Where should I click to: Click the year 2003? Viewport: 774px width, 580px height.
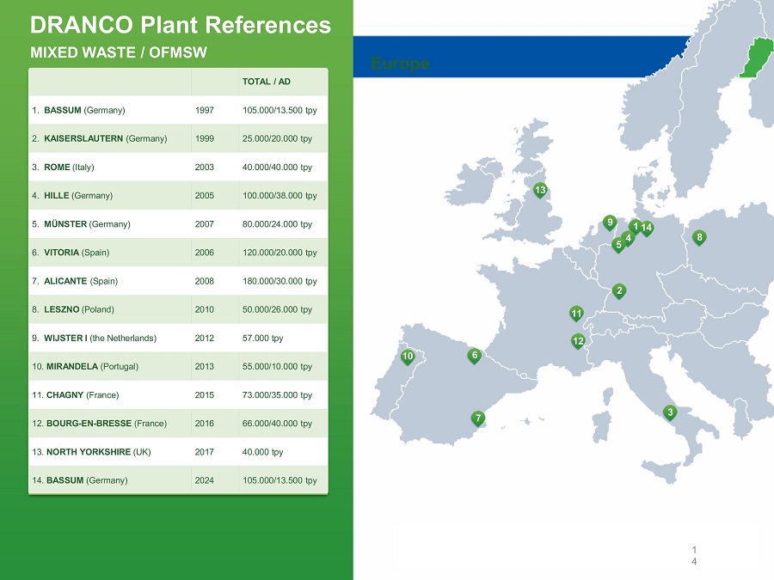[x=205, y=168]
